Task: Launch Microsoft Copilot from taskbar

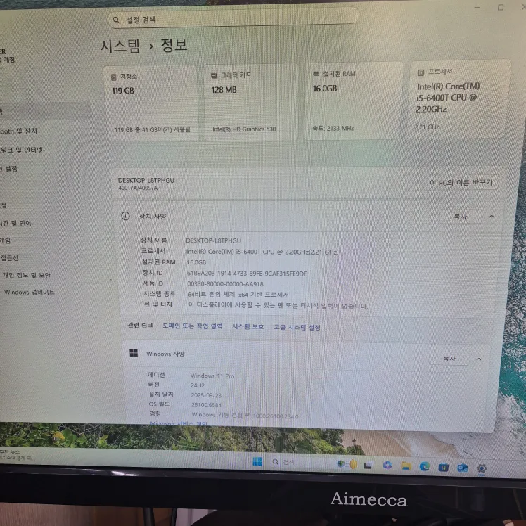Action: [387, 466]
